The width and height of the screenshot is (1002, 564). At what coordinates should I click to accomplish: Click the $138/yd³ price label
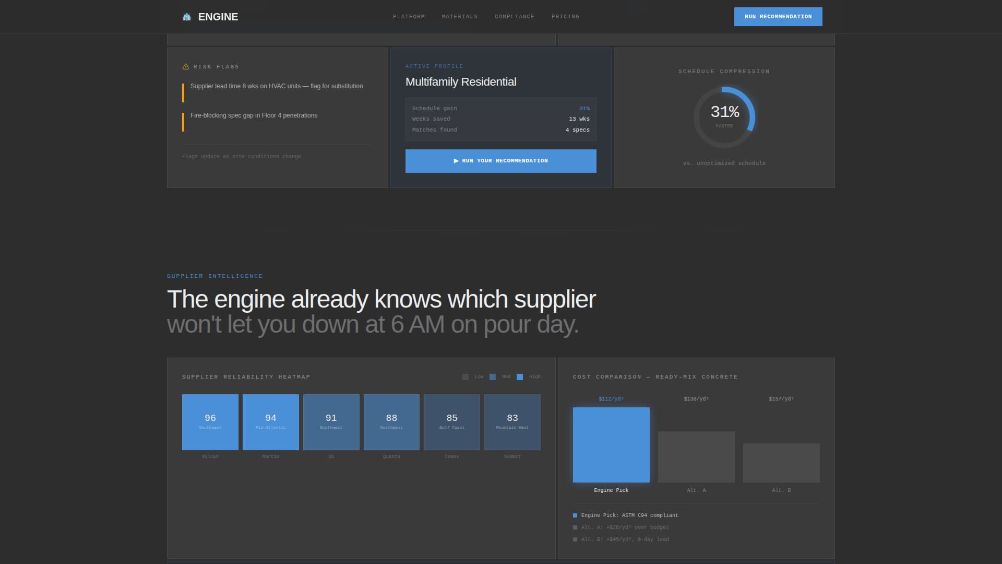coord(696,399)
